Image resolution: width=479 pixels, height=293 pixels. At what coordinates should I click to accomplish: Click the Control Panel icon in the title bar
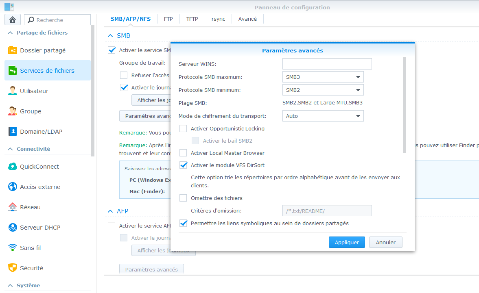9,7
